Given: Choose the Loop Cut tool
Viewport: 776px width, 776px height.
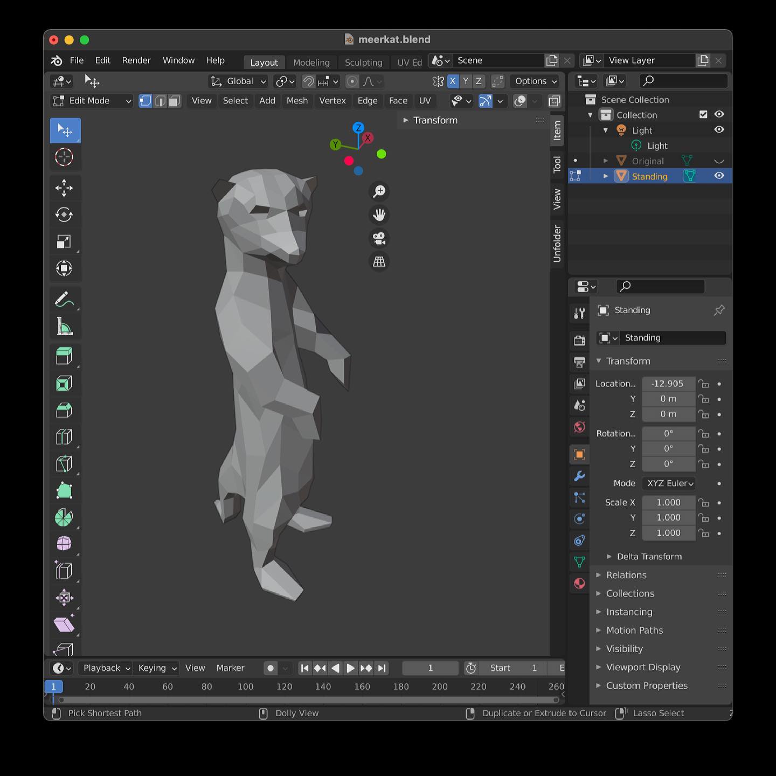Looking at the screenshot, I should tap(64, 436).
